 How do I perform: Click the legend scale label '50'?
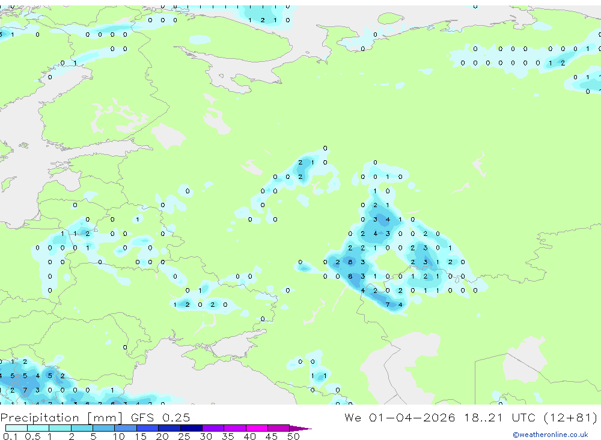[x=293, y=436]
